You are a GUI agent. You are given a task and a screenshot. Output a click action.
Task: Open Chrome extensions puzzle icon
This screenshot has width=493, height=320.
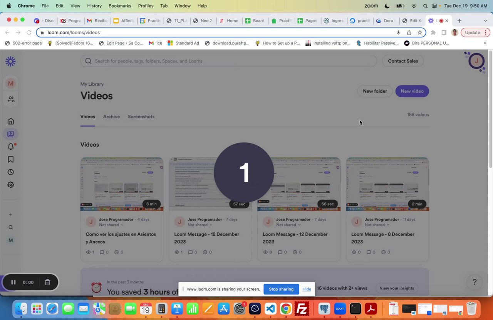point(433,33)
